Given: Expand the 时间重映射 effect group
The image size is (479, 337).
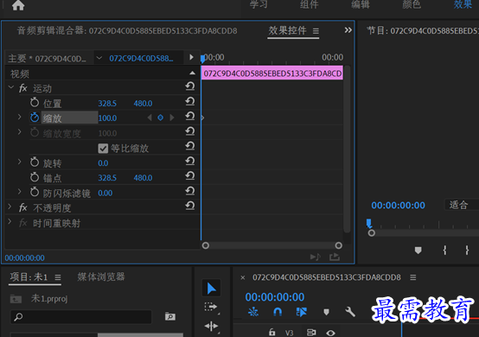Looking at the screenshot, I should (x=10, y=221).
